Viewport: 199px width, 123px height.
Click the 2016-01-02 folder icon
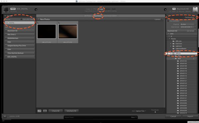click(178, 61)
